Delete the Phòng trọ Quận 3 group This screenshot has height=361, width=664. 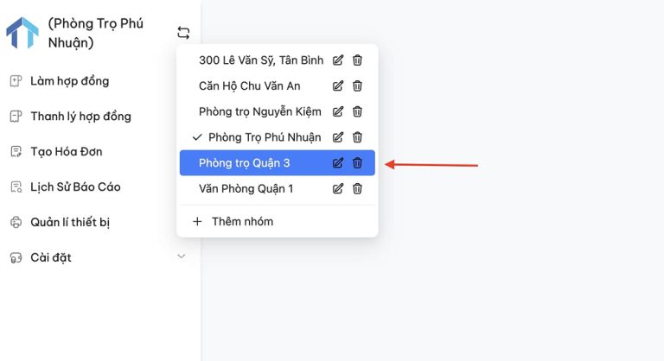coord(357,163)
